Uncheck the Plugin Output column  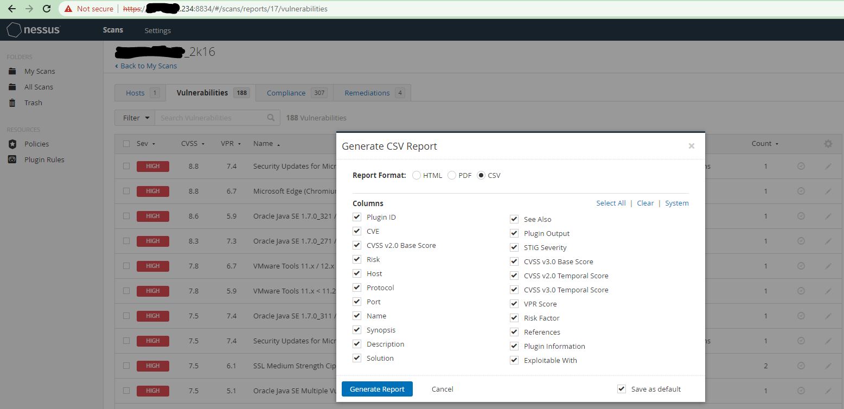pyautogui.click(x=514, y=233)
